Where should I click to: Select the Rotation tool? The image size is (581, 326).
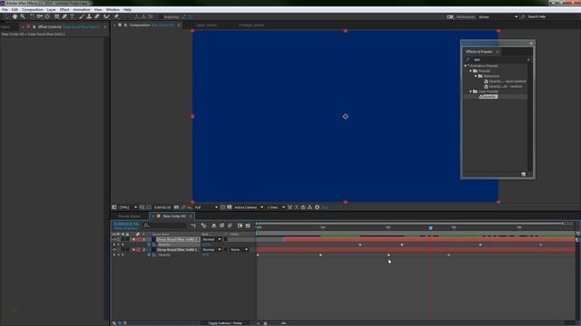click(x=32, y=16)
